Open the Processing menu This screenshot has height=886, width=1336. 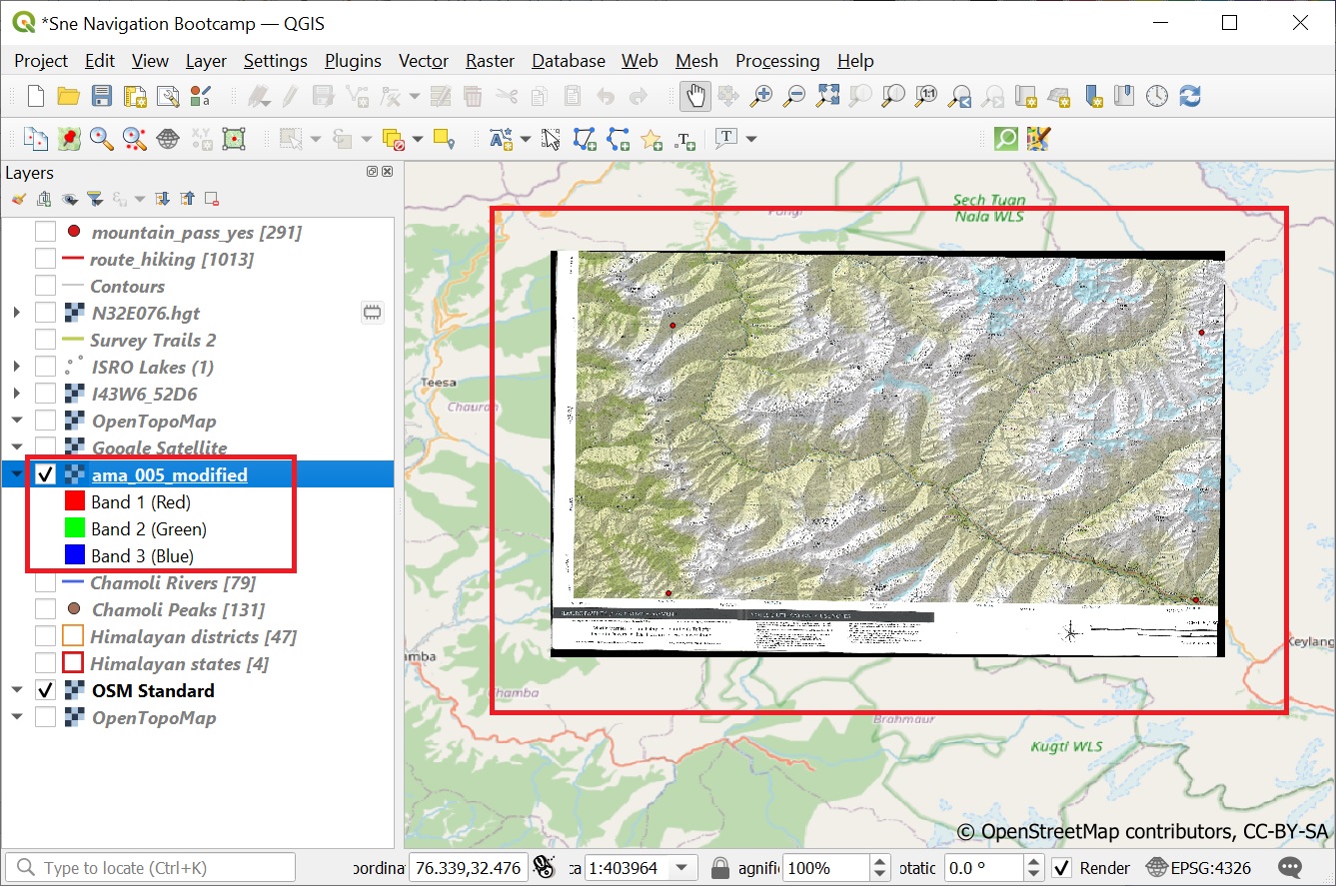(776, 61)
